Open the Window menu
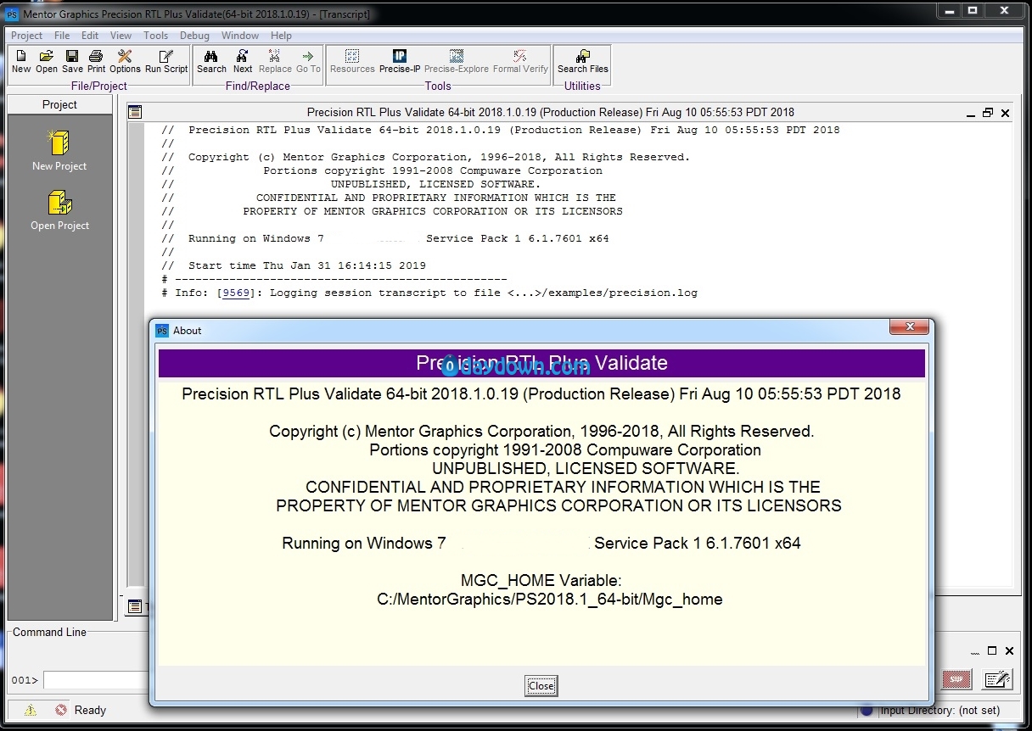This screenshot has height=731, width=1032. 240,36
